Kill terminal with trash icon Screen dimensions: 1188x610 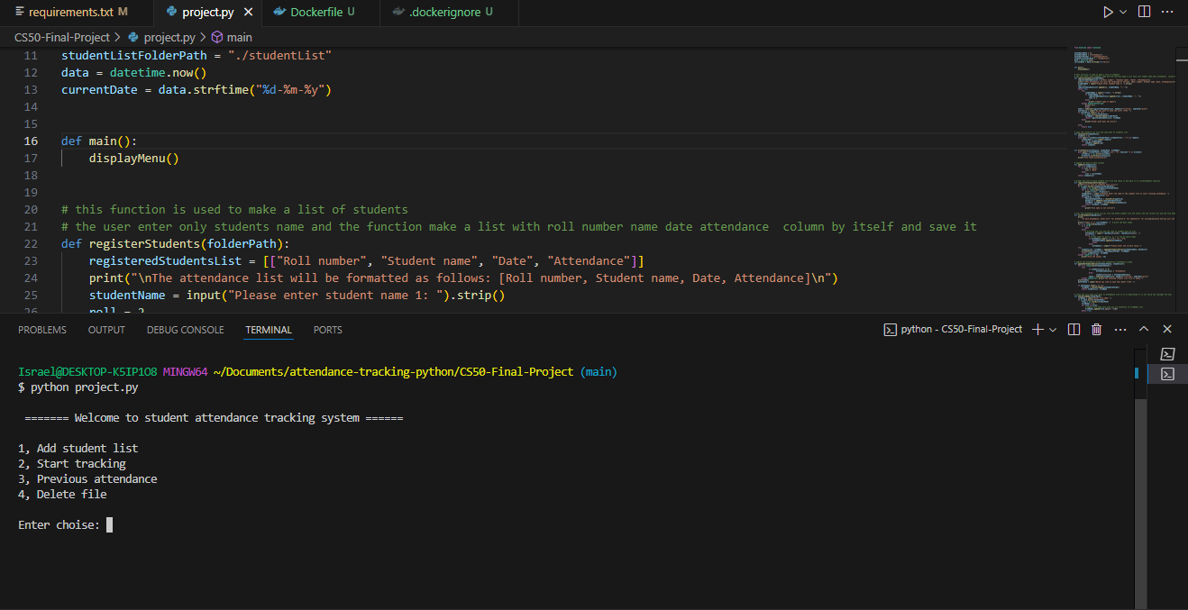point(1097,330)
